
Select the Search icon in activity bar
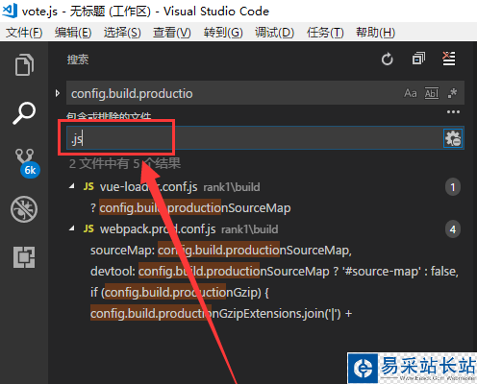tap(24, 113)
